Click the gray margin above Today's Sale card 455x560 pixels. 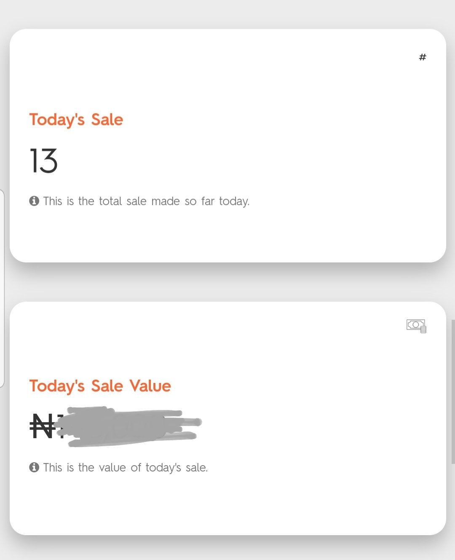pyautogui.click(x=227, y=14)
